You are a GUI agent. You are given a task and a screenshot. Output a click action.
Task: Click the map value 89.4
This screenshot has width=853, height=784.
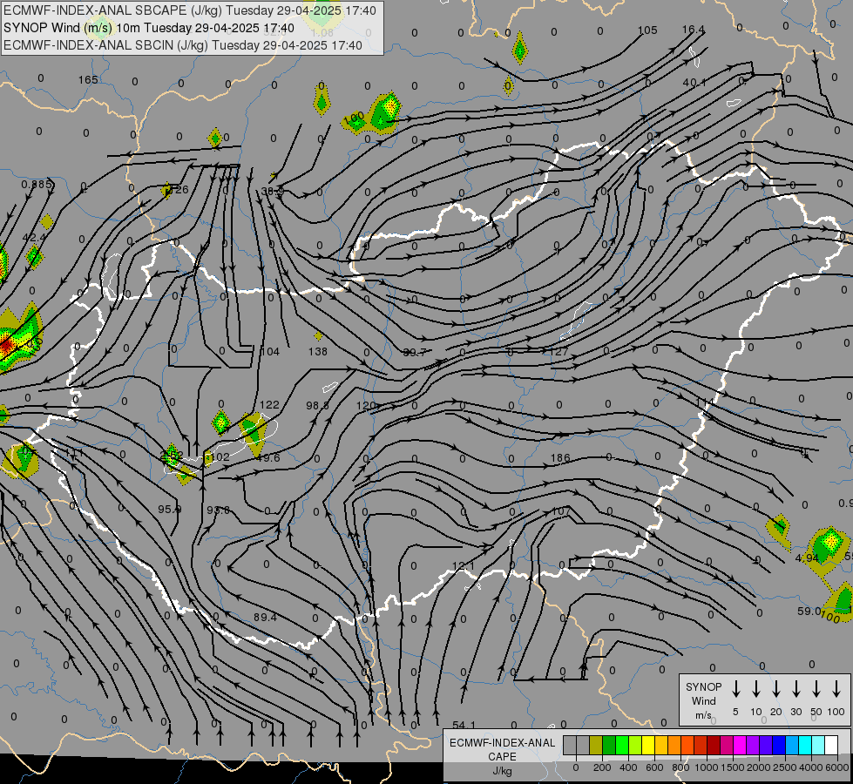click(x=266, y=618)
